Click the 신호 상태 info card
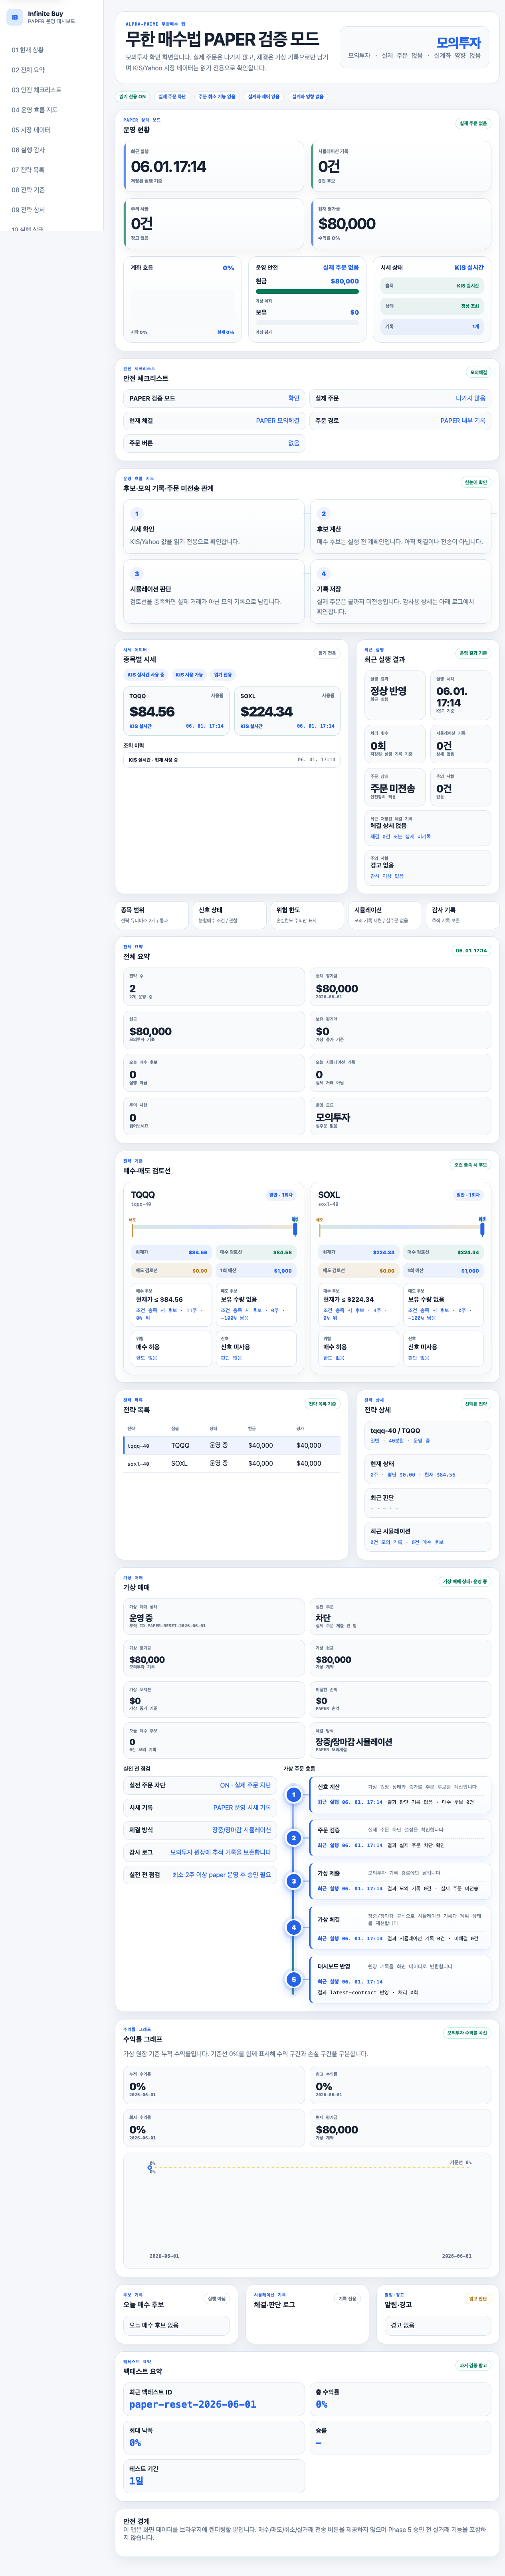Viewport: 505px width, 2576px height. coord(230,915)
